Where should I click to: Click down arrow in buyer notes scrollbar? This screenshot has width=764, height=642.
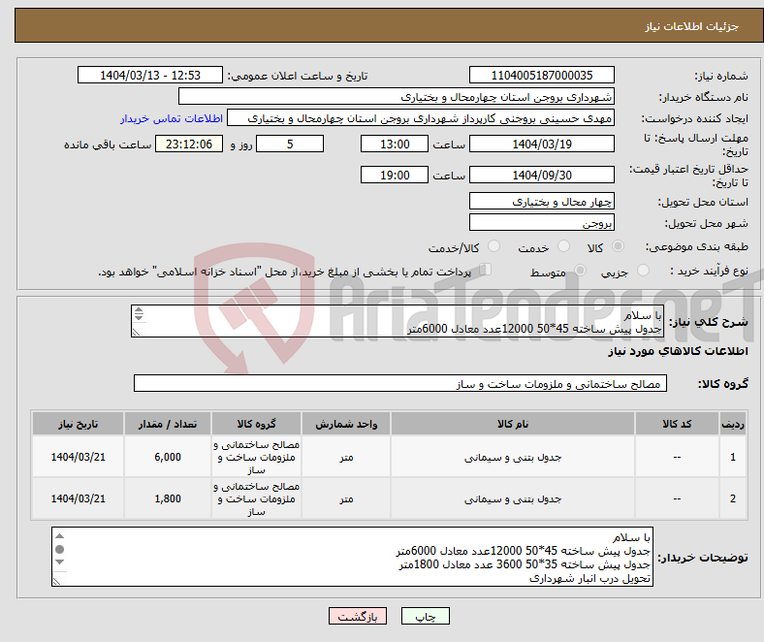coord(59,562)
